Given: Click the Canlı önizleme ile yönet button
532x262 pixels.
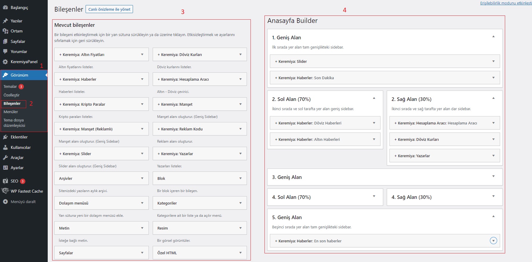Looking at the screenshot, I should pyautogui.click(x=109, y=9).
